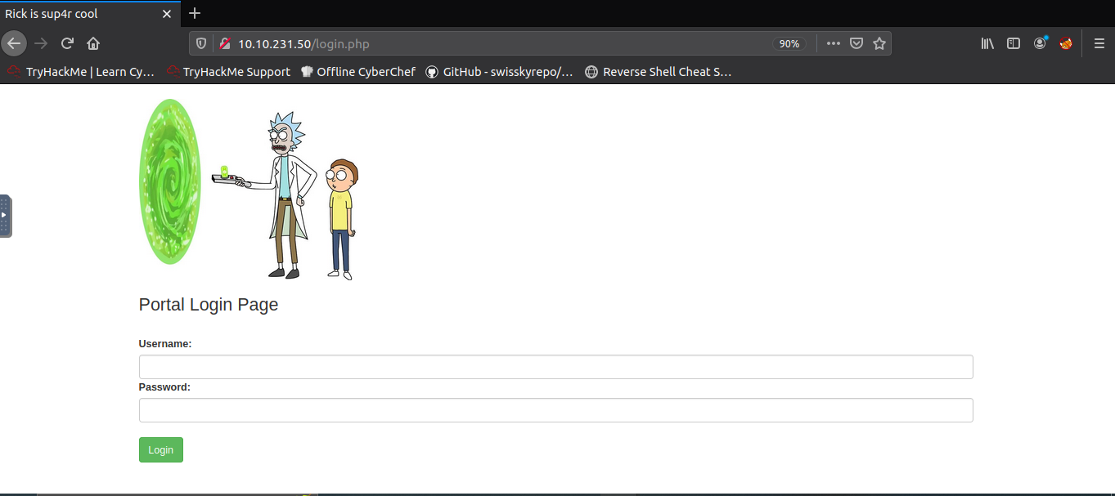Go to the Firefox home page
This screenshot has height=496, width=1115.
(x=93, y=43)
